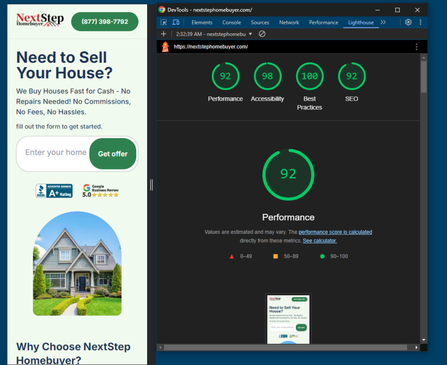The height and width of the screenshot is (365, 447).
Task: Click the inspect element picker icon
Action: 164,22
